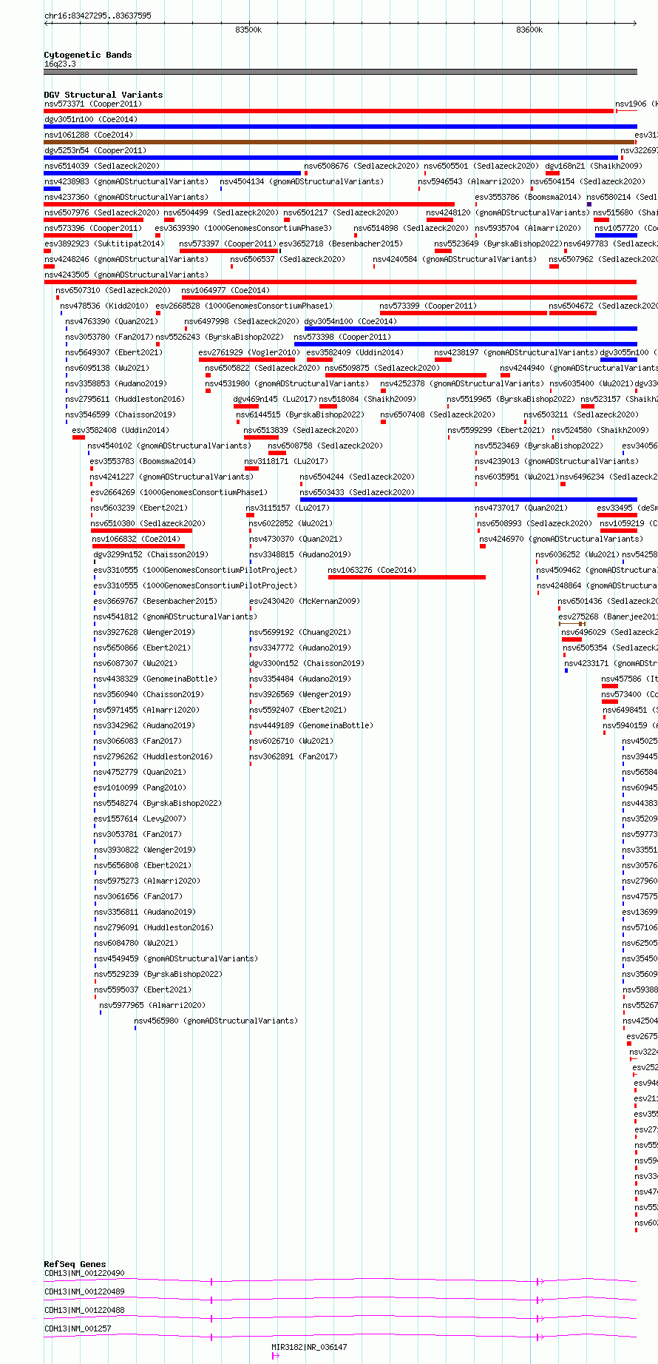Select esv3553786 (Boomsma2014)
This screenshot has width=658, height=1364.
point(528,197)
